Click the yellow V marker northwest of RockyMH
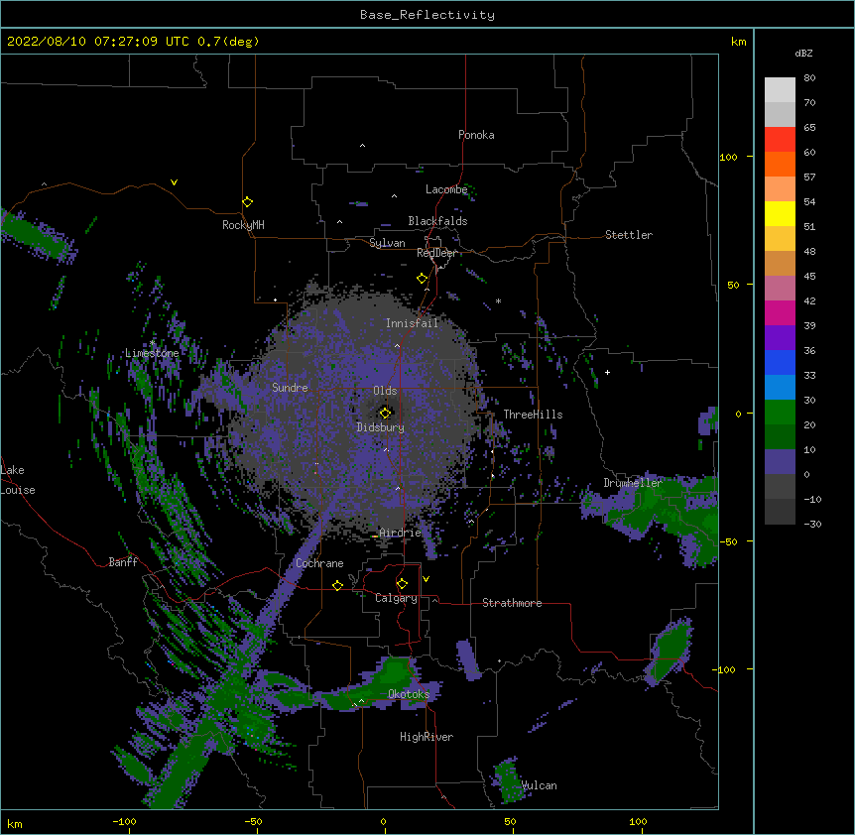Viewport: 855px width, 835px height. (174, 182)
